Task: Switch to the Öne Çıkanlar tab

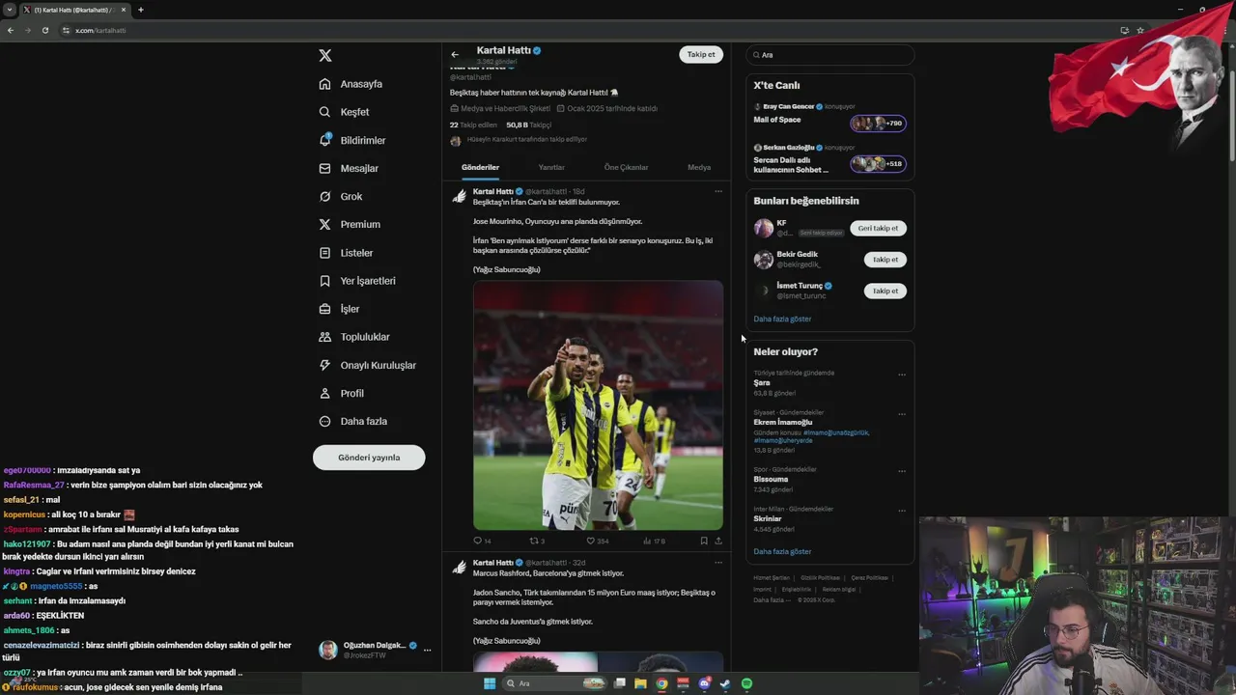Action: point(626,167)
